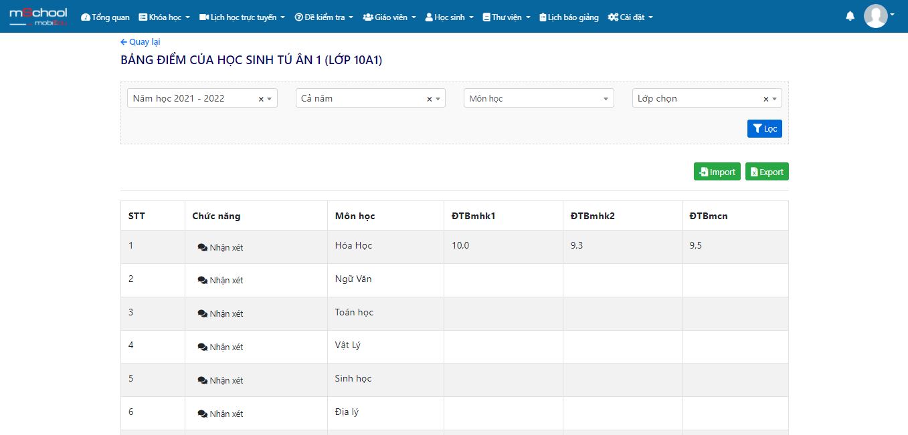Open Nhận xét for Sinh học
Viewport: 908px width, 435px height.
coord(221,380)
